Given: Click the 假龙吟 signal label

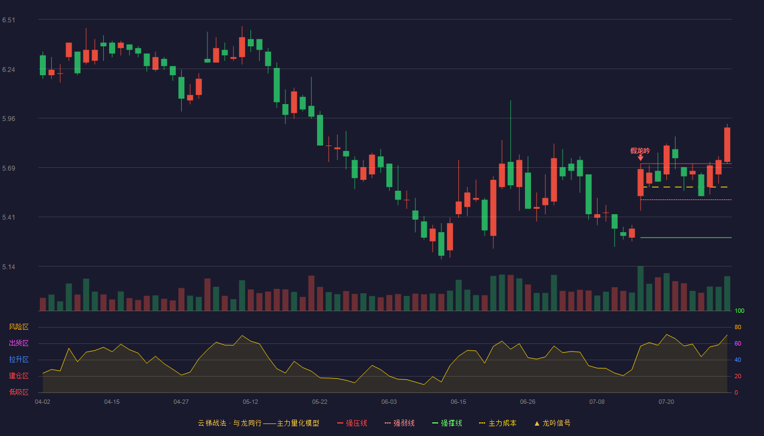Looking at the screenshot, I should pos(640,150).
